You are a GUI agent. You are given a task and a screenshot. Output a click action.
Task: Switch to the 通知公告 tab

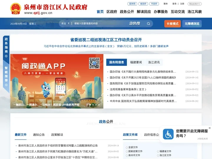[x=39, y=135]
